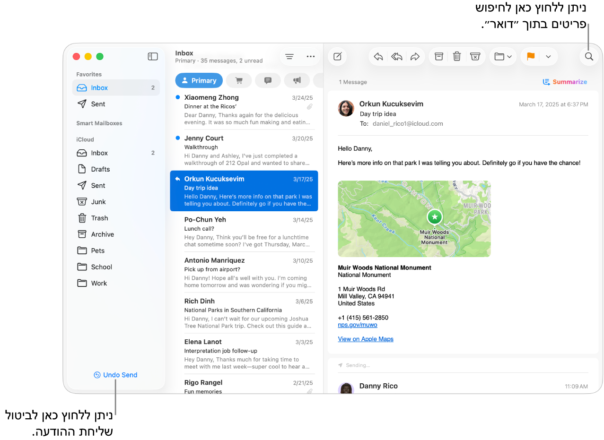Click Danny Rico's avatar in the thread
604x440 pixels.
click(346, 388)
